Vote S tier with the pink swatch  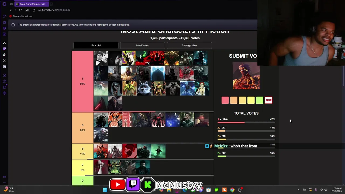pyautogui.click(x=225, y=100)
